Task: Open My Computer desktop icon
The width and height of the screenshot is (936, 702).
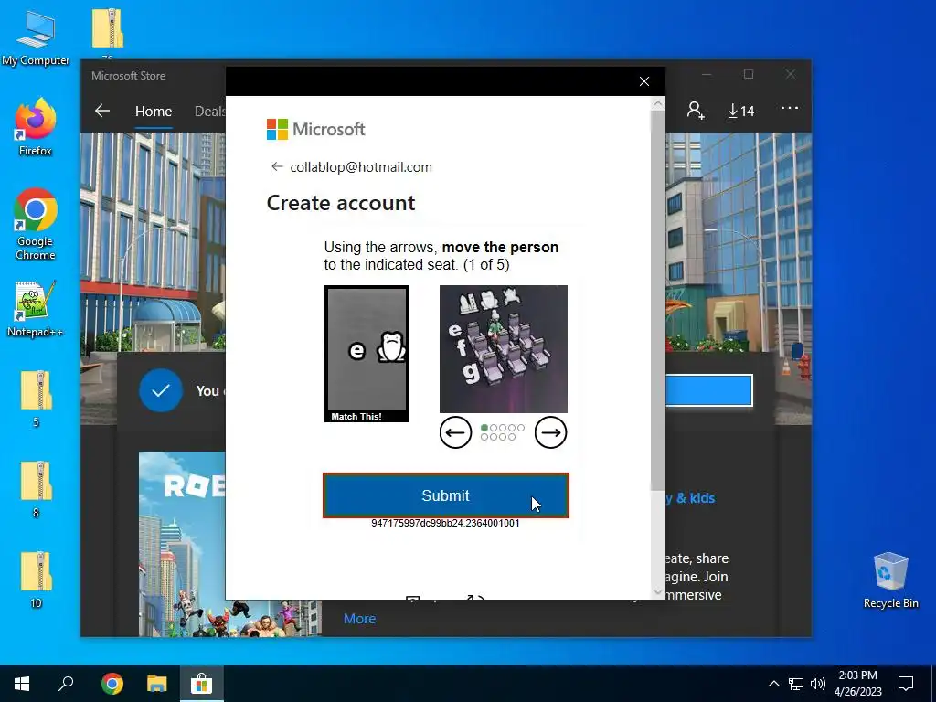Action: (36, 37)
